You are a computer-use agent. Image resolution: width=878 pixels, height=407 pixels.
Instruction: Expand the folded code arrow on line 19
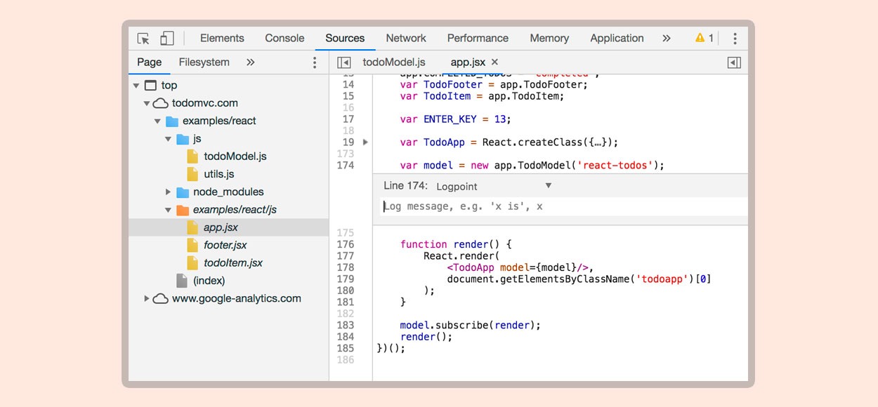pos(365,142)
